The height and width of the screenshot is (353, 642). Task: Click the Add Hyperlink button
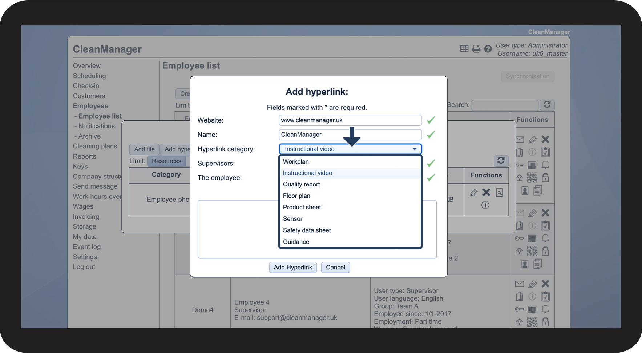[x=293, y=268]
